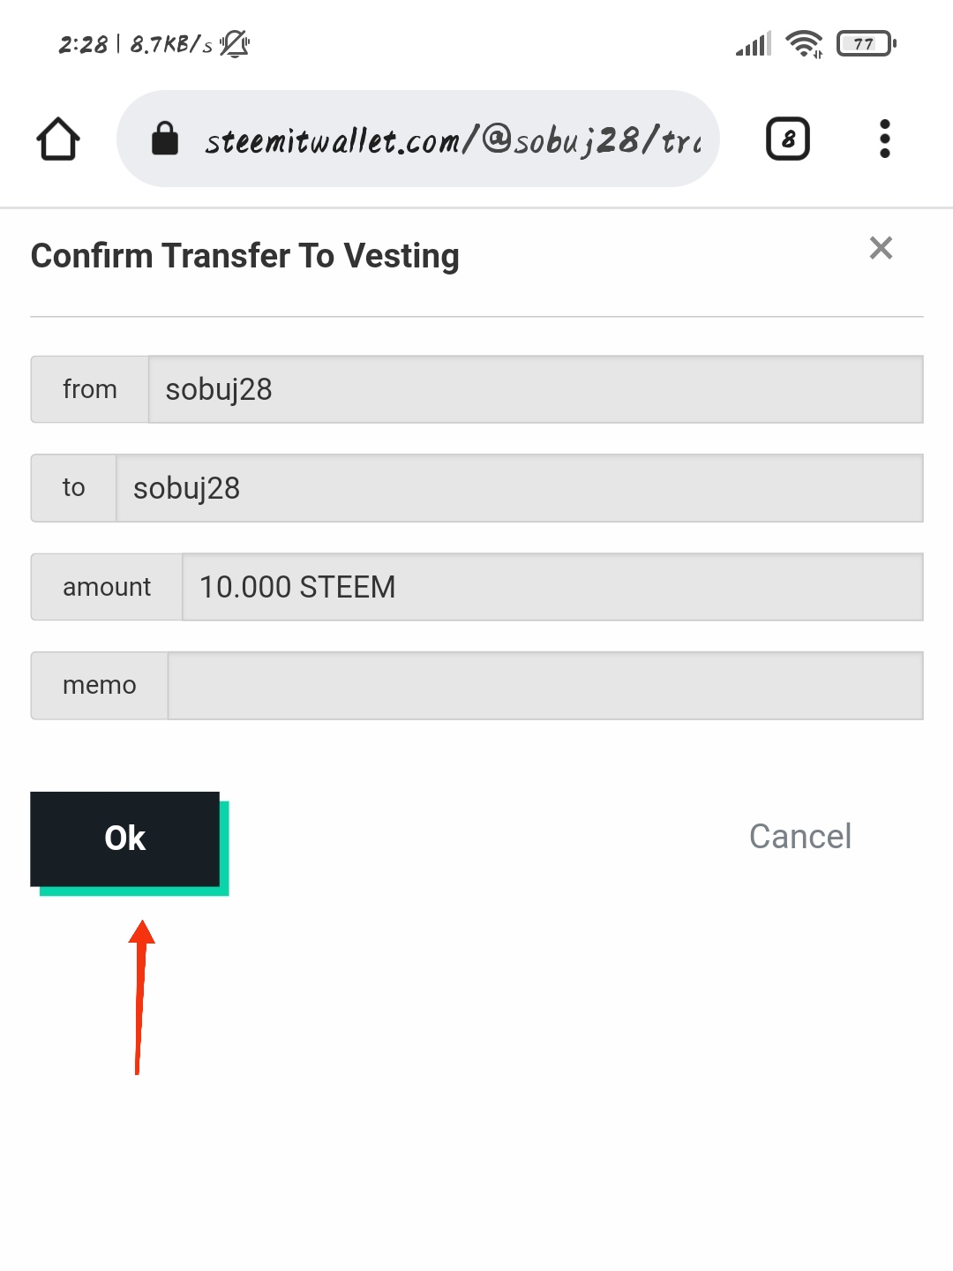Image resolution: width=953 pixels, height=1271 pixels.
Task: Click the Ok button to confirm transfer
Action: 125,839
